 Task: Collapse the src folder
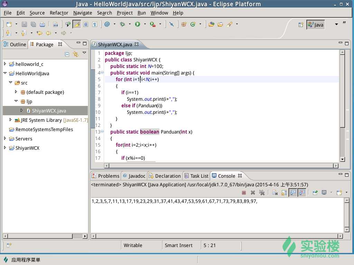[x=10, y=82]
